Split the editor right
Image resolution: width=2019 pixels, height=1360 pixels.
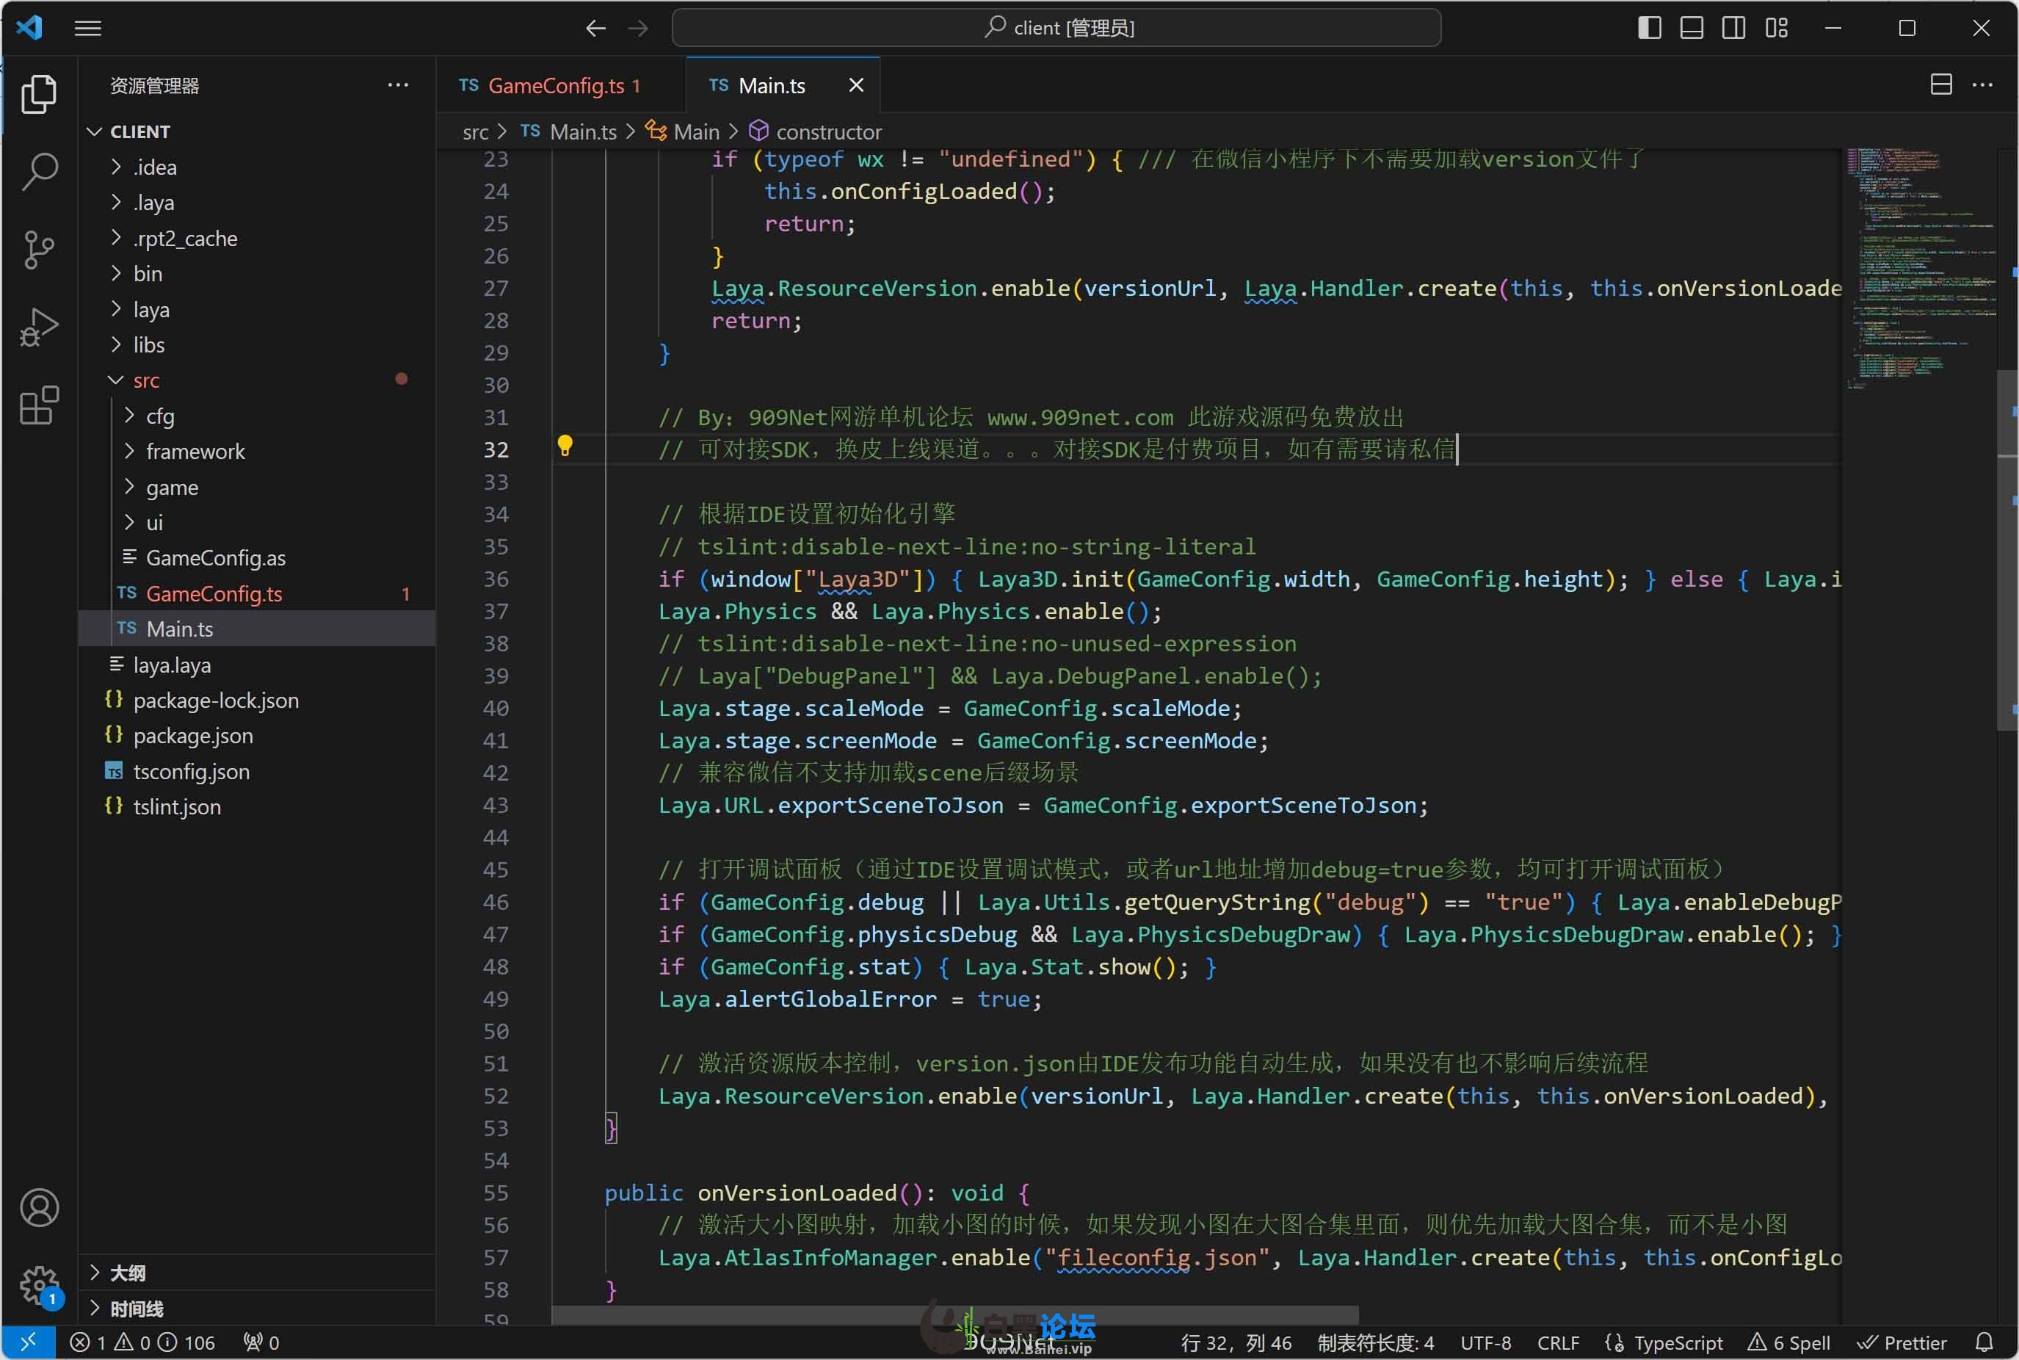pyautogui.click(x=1941, y=84)
